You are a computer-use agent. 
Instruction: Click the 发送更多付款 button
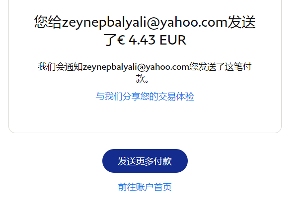point(145,161)
